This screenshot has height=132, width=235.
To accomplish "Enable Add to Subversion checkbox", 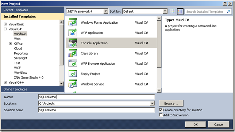I will [x=161, y=115].
